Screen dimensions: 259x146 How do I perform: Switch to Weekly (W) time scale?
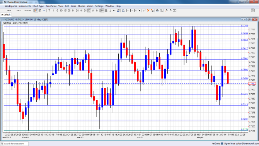click(x=93, y=10)
